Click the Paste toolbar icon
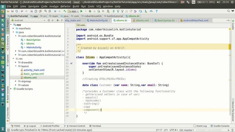Image resolution: width=235 pixels, height=132 pixels. (x=40, y=11)
